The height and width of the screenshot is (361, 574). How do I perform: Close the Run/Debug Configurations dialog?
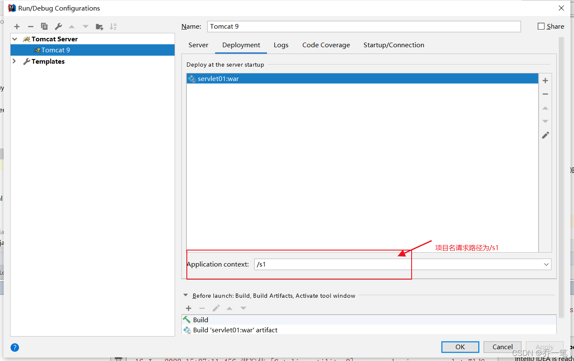pos(561,8)
